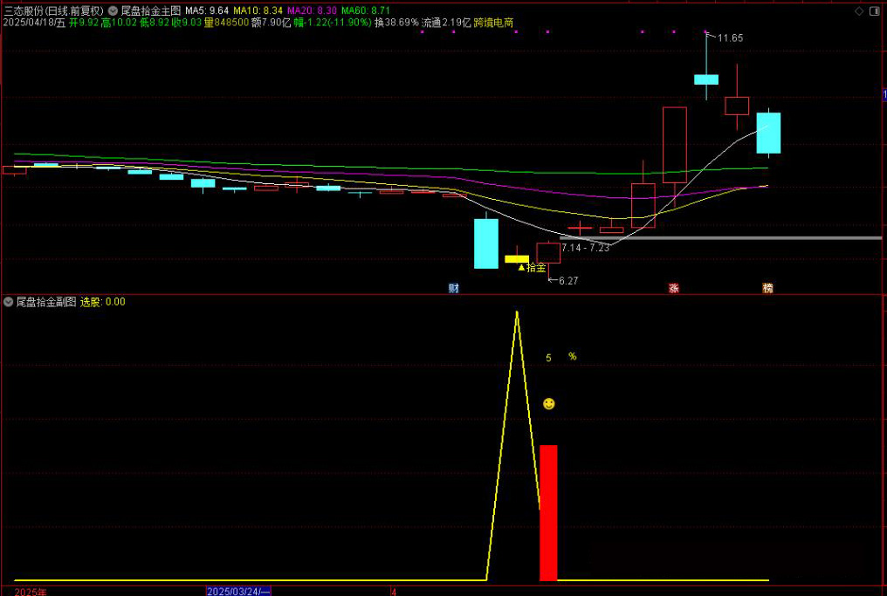Expand the 尾盘拾金副图 indicator dropdown arrow
887x596 pixels.
[x=9, y=302]
